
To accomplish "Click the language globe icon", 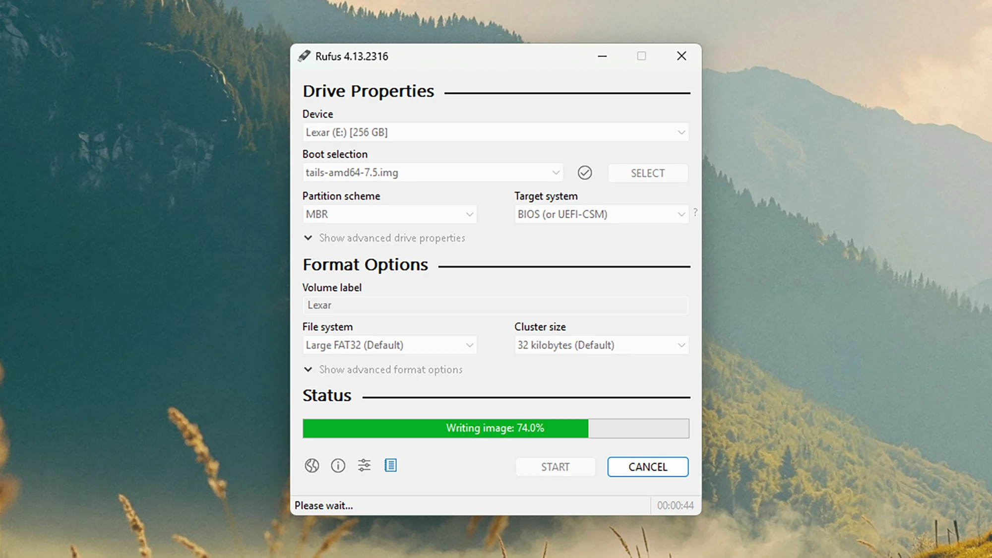I will click(x=311, y=466).
